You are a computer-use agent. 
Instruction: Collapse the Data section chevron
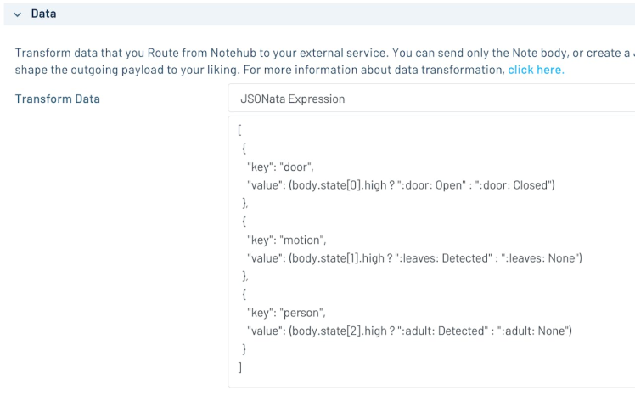(17, 14)
